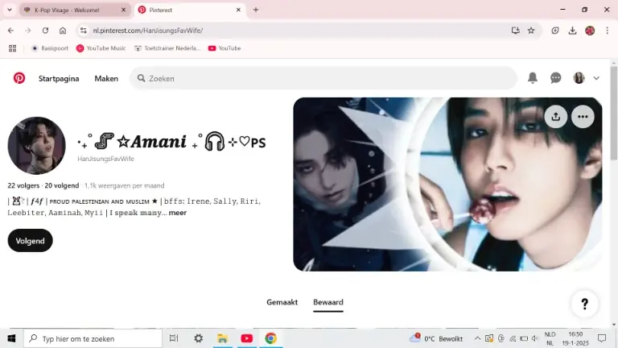
Task: Open a new browser tab
Action: pyautogui.click(x=255, y=10)
